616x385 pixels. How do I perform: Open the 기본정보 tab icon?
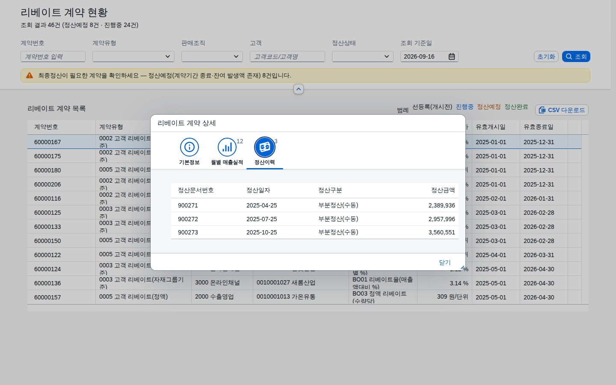[190, 147]
